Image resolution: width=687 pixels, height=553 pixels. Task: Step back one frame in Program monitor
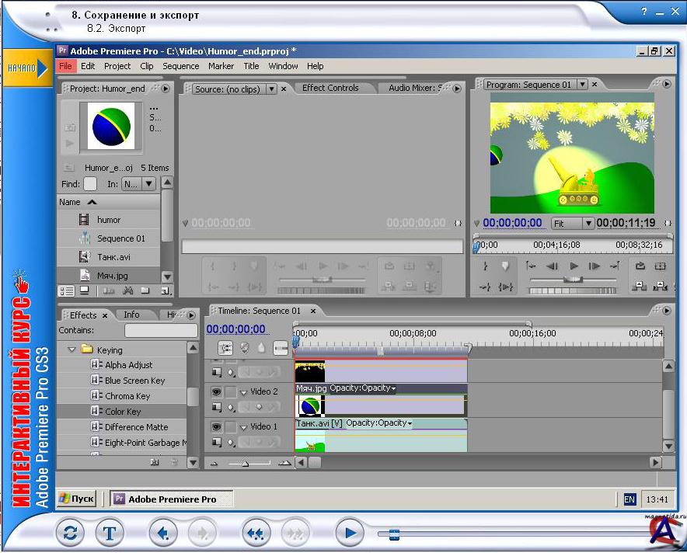pos(553,266)
